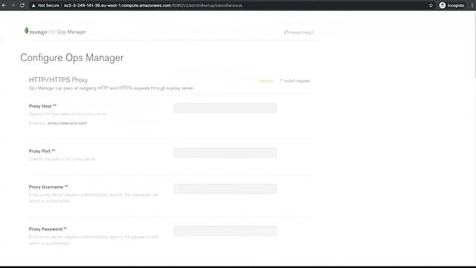Click the page vertical scrollbar
The width and height of the screenshot is (476, 268).
click(x=475, y=44)
